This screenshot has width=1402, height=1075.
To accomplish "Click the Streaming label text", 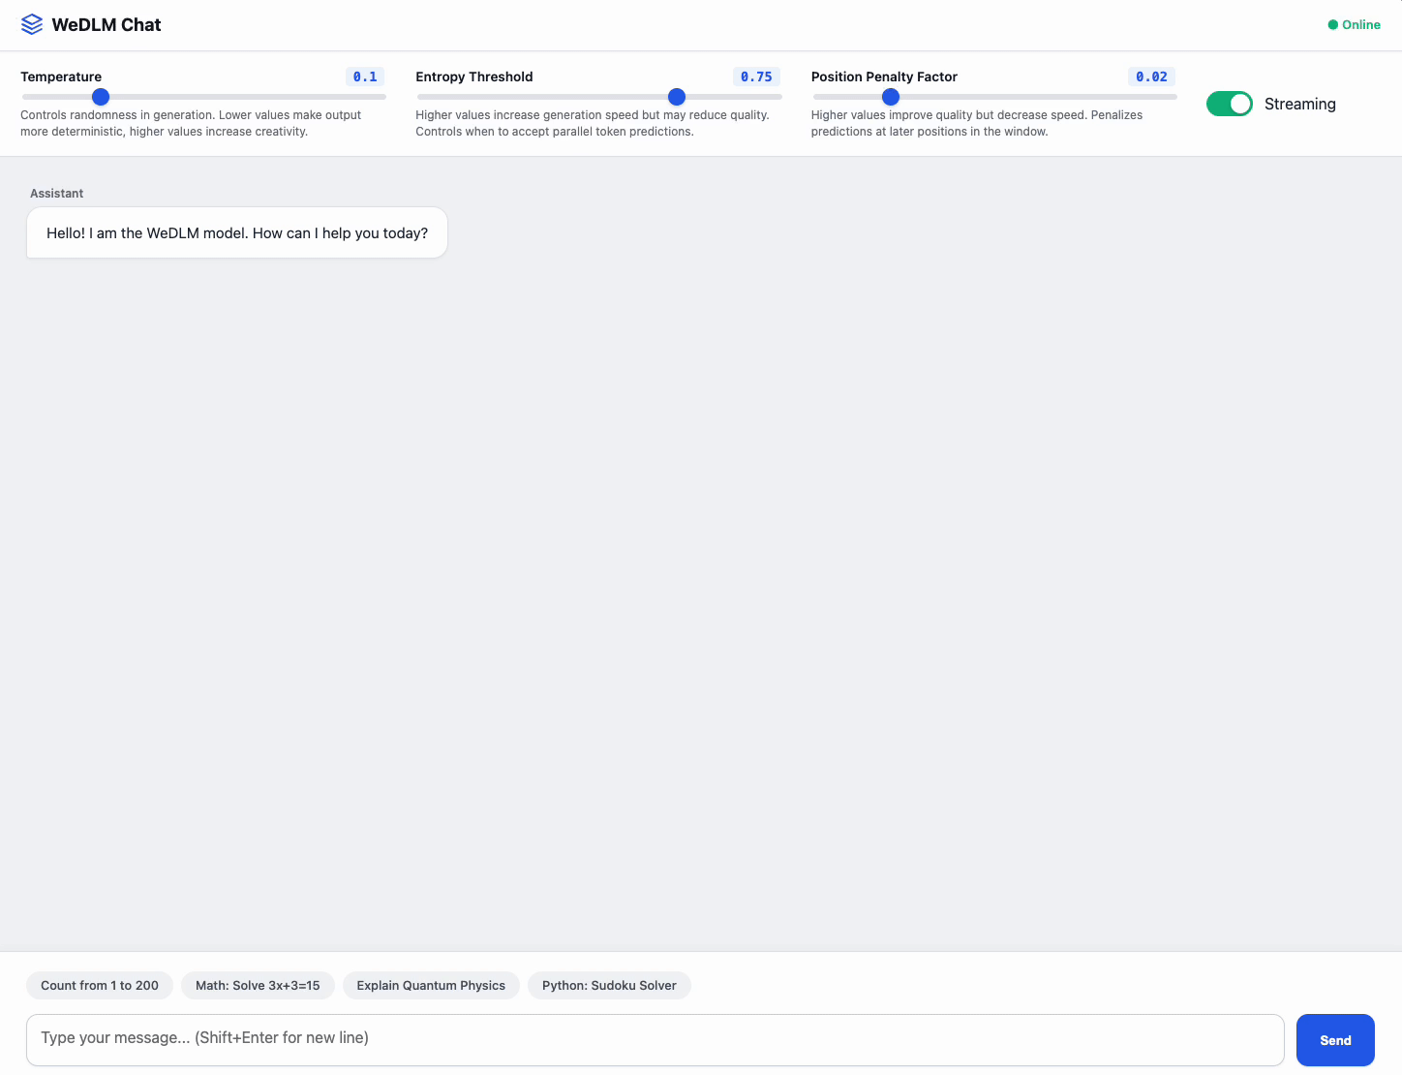I will point(1300,104).
